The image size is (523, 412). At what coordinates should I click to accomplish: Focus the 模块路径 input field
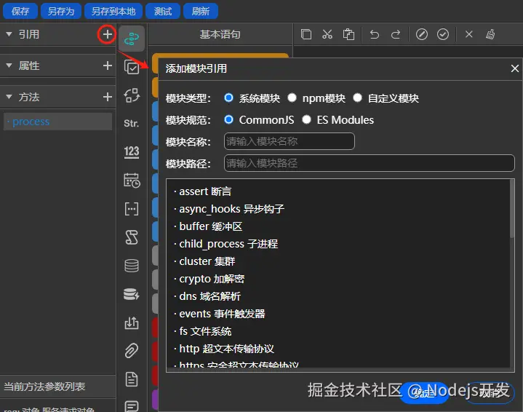point(370,163)
